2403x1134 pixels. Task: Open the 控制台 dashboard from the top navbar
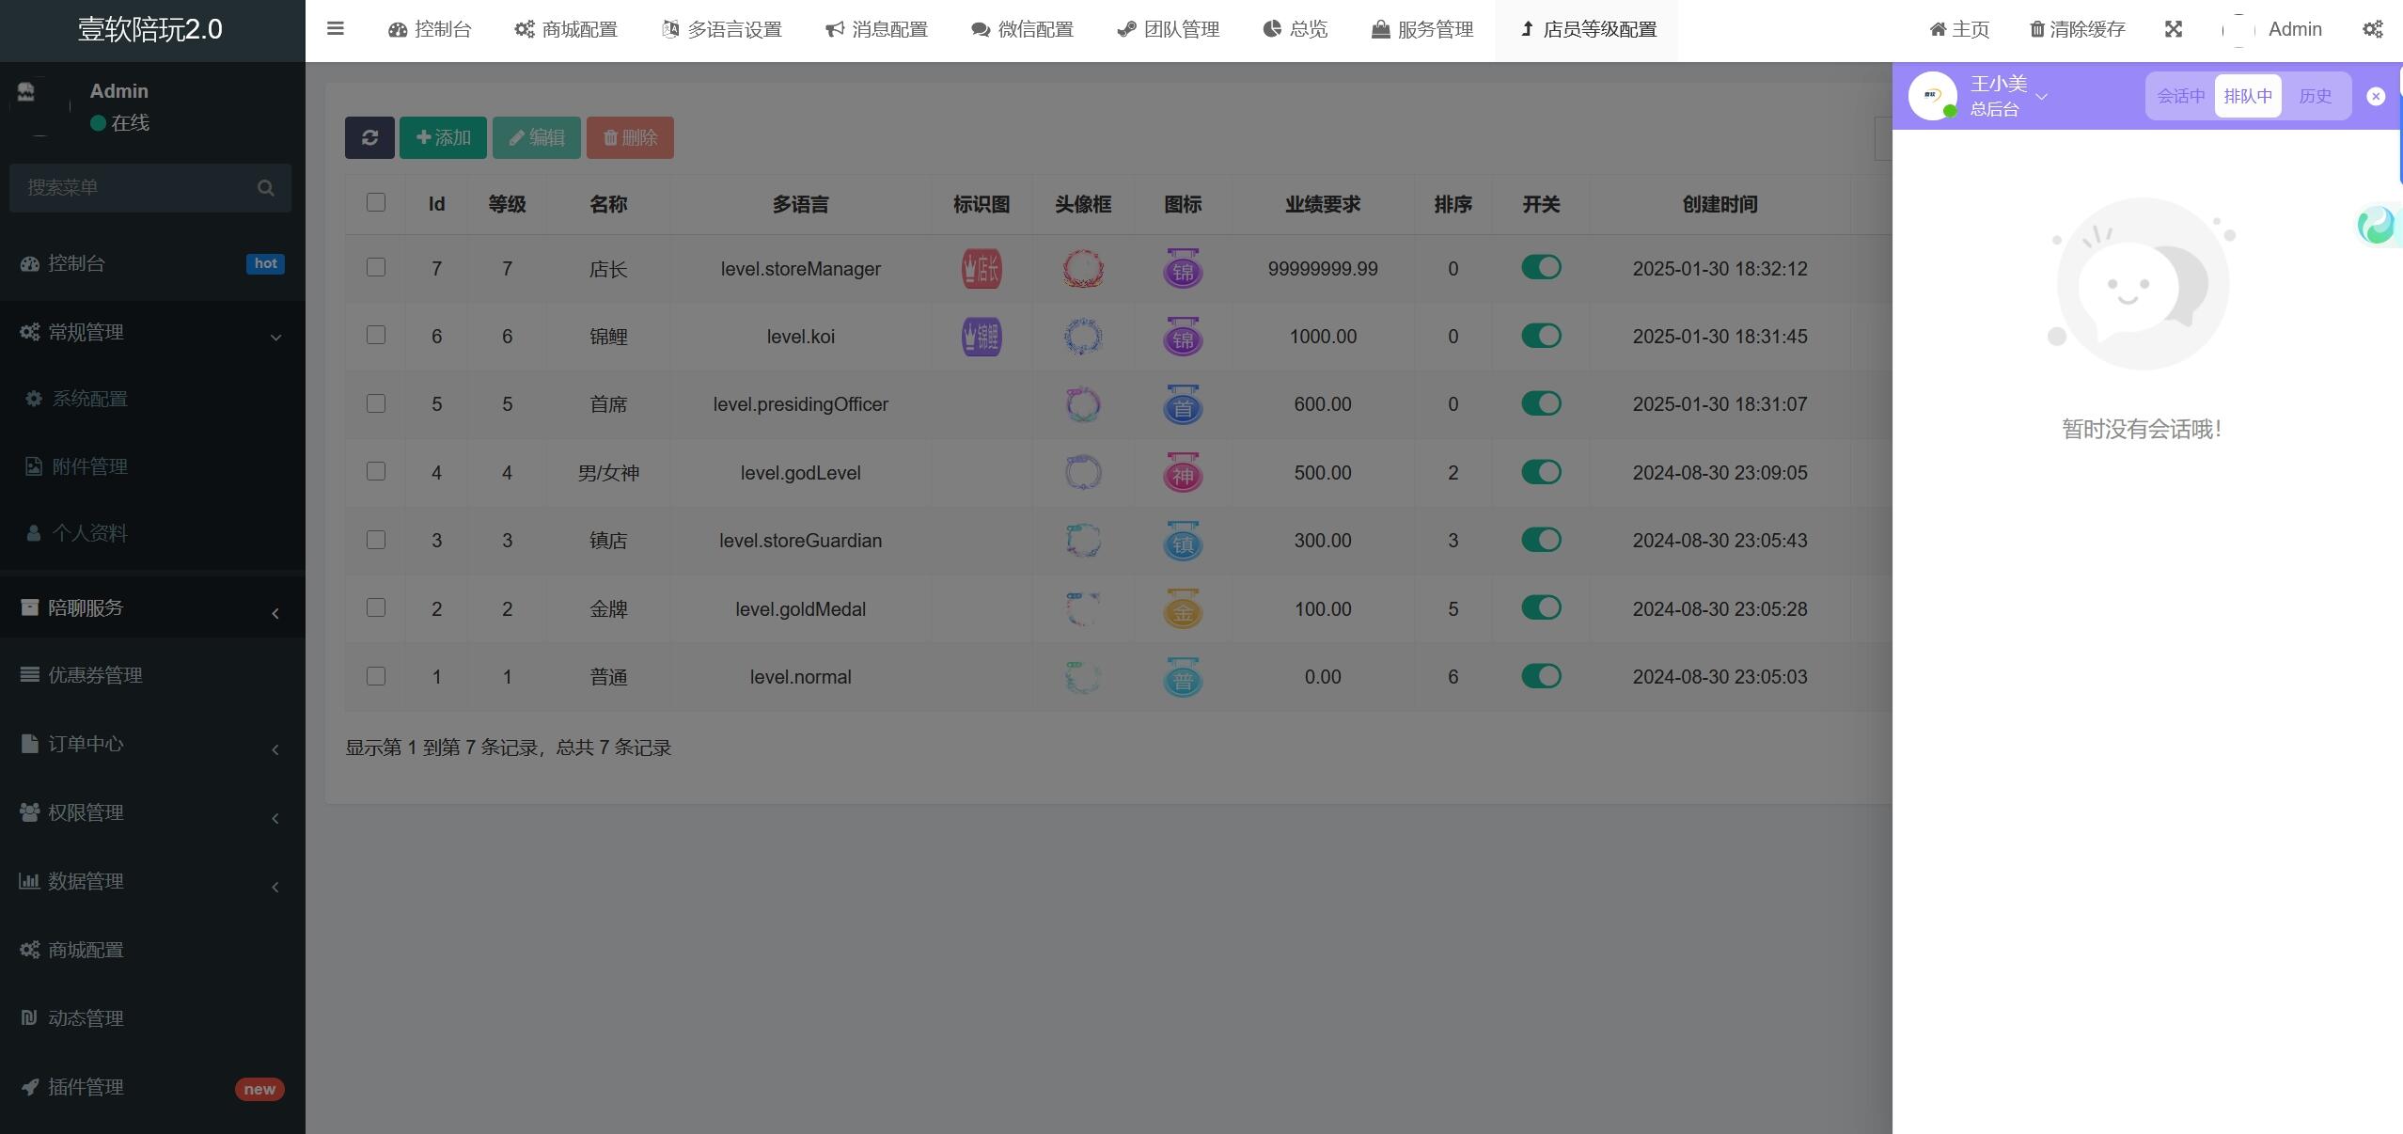point(429,29)
